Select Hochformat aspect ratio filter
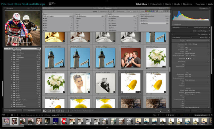This screenshot has width=214, height=129. pyautogui.click(x=155, y=18)
